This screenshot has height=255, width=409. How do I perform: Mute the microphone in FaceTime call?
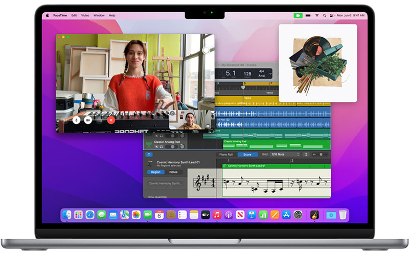(76, 120)
